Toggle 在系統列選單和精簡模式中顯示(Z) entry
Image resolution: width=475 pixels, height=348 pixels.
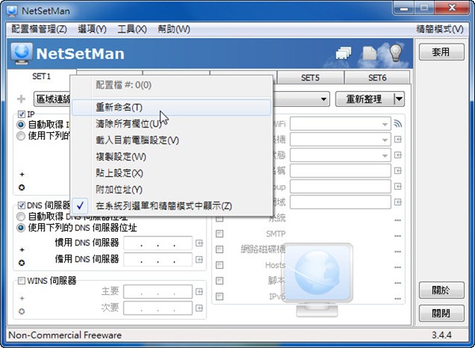pyautogui.click(x=171, y=206)
